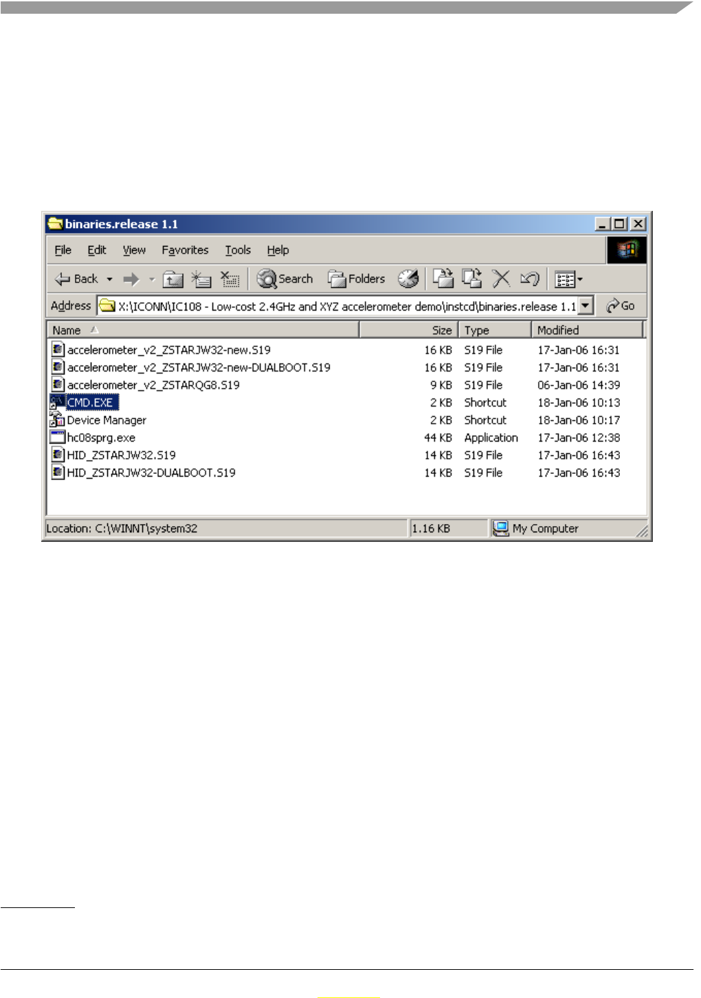Click the Delete X toolbar icon
Image resolution: width=701 pixels, height=998 pixels.
coord(501,279)
